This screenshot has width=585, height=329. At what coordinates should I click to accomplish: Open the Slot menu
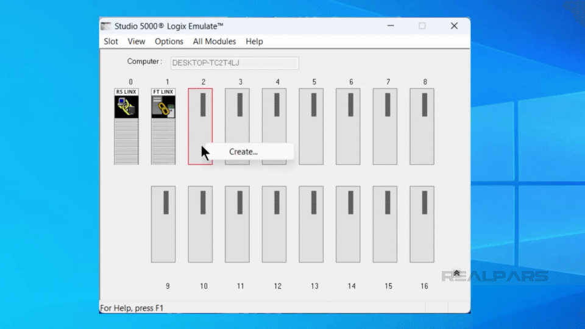pyautogui.click(x=111, y=41)
